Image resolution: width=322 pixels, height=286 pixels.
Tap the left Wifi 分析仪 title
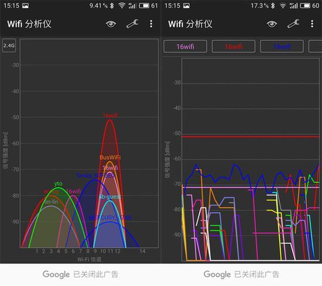pyautogui.click(x=29, y=24)
